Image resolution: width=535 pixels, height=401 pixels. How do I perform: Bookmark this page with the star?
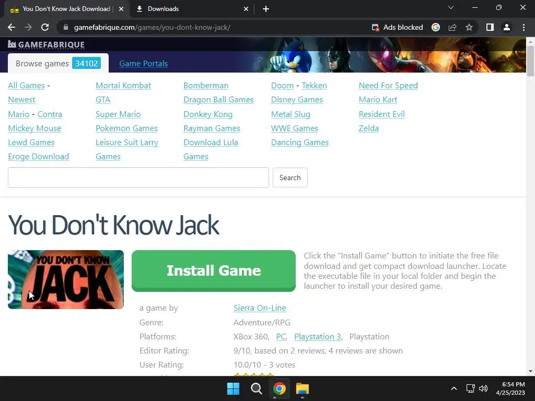pos(469,27)
